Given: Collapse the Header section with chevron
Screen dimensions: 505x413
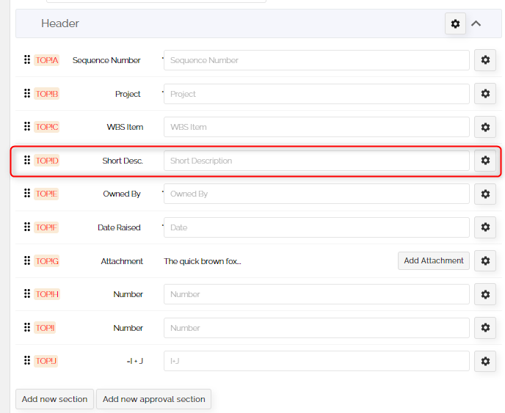Looking at the screenshot, I should coord(476,23).
